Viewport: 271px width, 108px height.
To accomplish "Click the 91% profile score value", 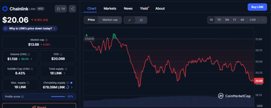I will (x=70, y=97).
